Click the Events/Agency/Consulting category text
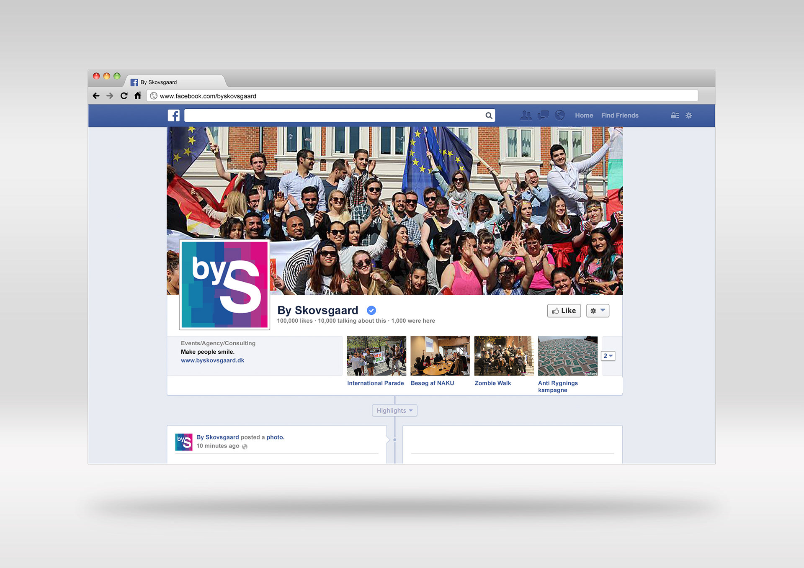 [x=218, y=343]
